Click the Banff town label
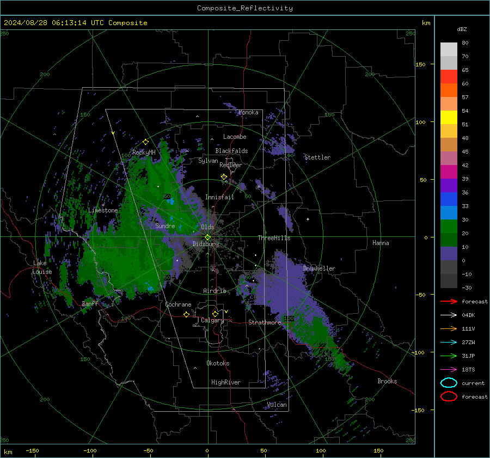Viewport: 490px width, 458px height. (90, 303)
